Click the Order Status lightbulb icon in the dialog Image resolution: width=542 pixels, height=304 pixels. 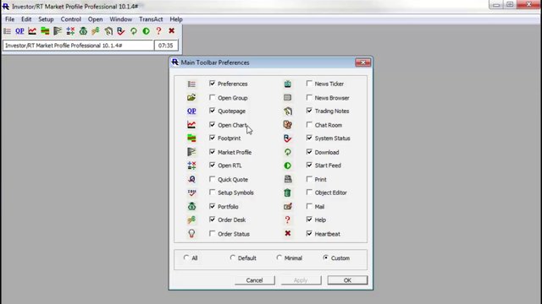pyautogui.click(x=191, y=234)
